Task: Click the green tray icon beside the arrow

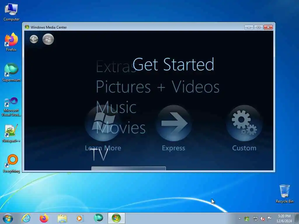Action: 247,219
